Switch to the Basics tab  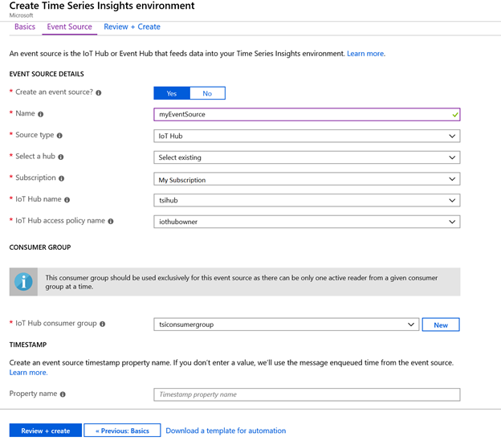pos(25,27)
